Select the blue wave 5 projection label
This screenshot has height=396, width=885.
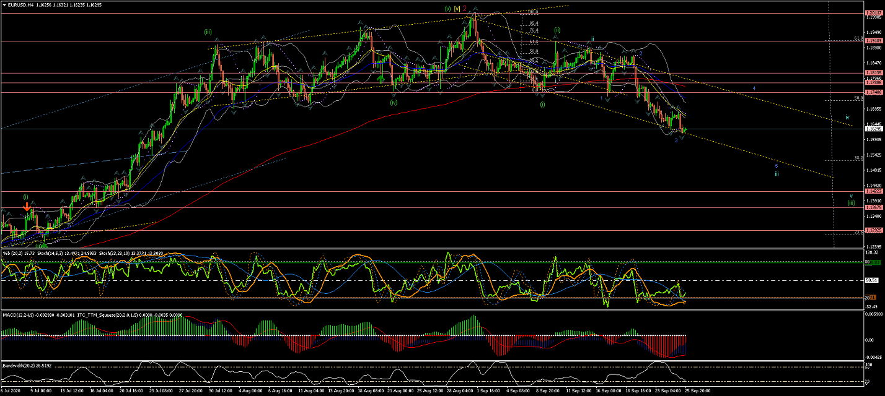(x=776, y=166)
